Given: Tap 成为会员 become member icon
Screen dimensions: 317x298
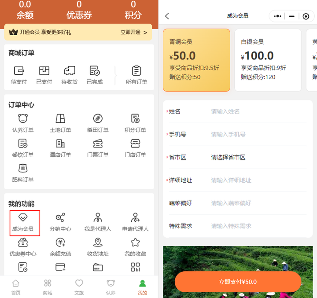Looking at the screenshot, I should click(23, 222).
